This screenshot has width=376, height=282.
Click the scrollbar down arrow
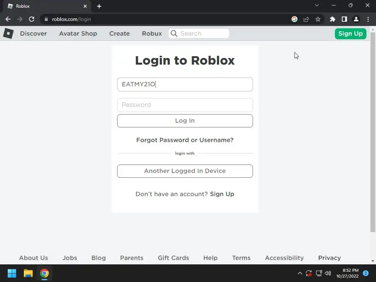(x=373, y=261)
